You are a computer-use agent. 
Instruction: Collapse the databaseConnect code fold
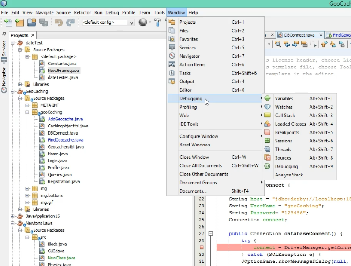[x=210, y=233]
